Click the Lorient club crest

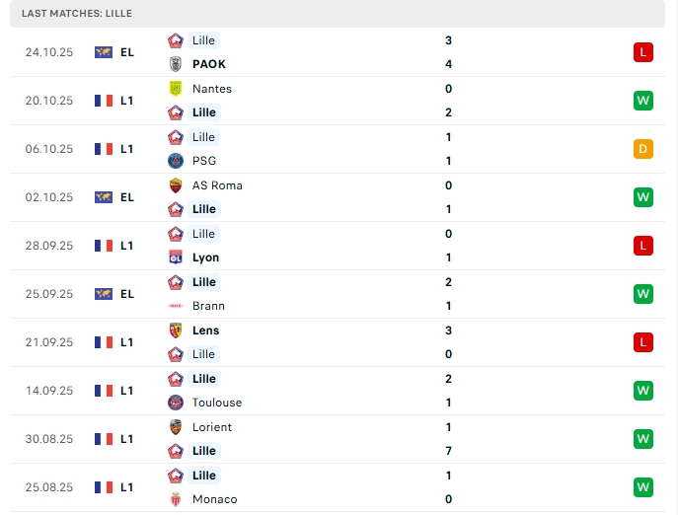click(176, 427)
